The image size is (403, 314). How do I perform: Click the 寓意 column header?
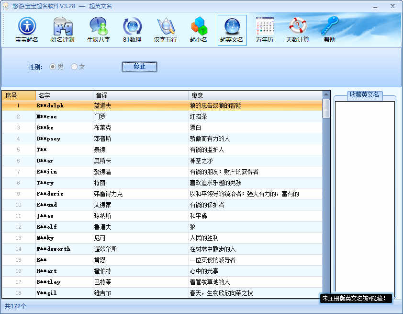[x=196, y=95]
